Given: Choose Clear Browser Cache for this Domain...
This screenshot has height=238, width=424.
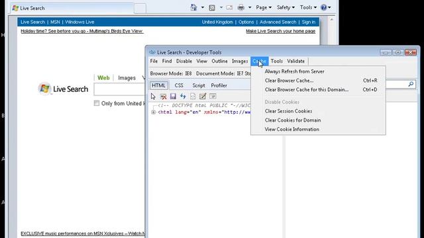Looking at the screenshot, I should (x=318, y=90).
